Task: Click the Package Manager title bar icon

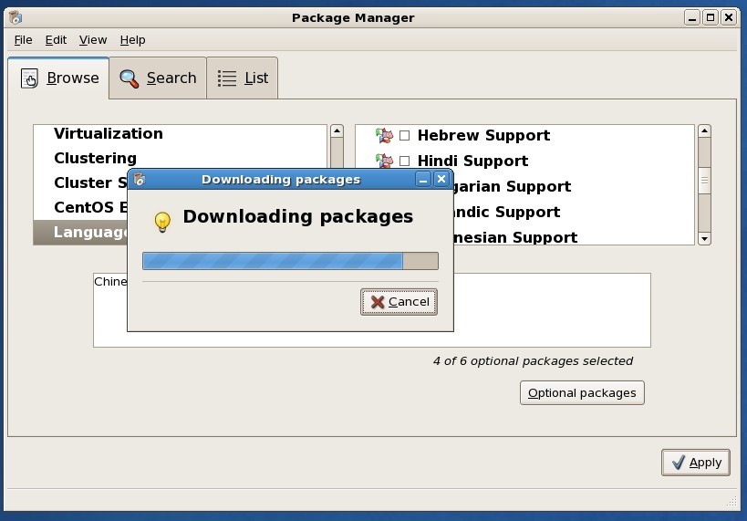Action: point(16,17)
